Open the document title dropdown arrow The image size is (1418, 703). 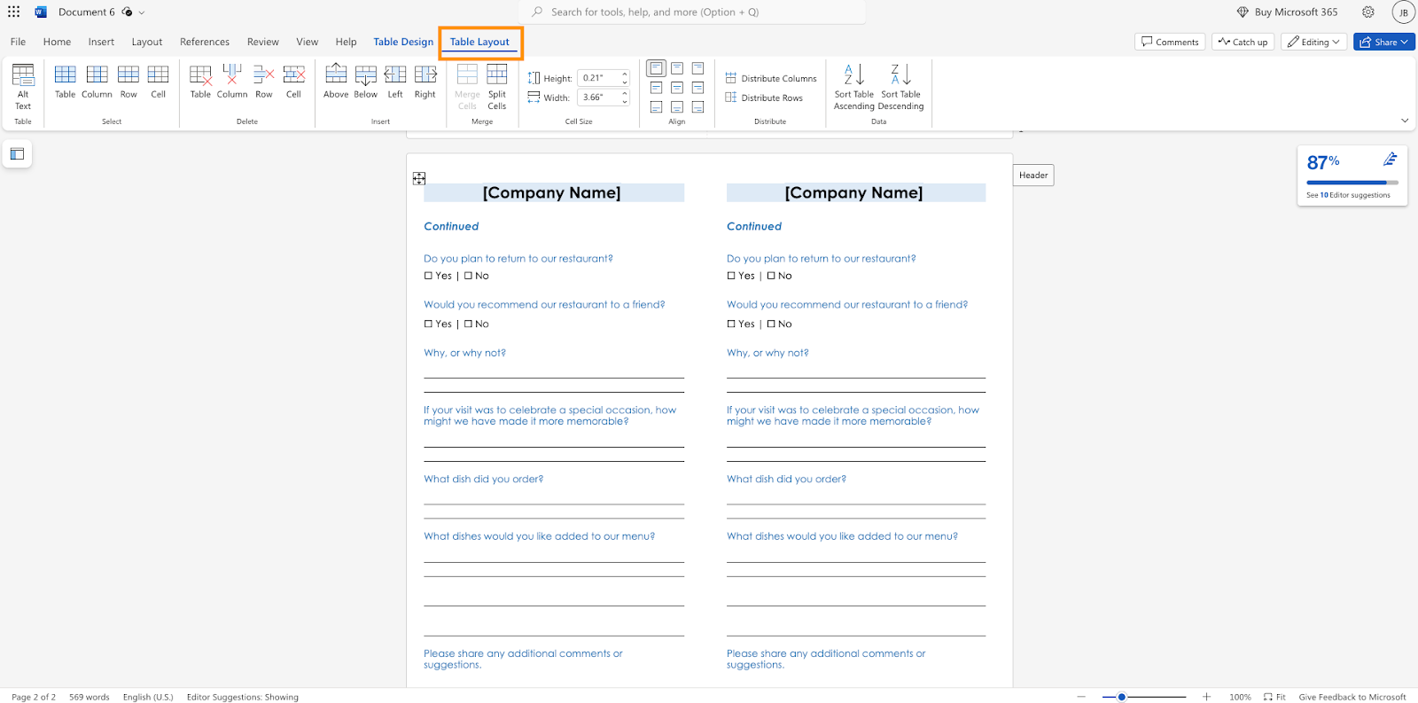point(142,12)
